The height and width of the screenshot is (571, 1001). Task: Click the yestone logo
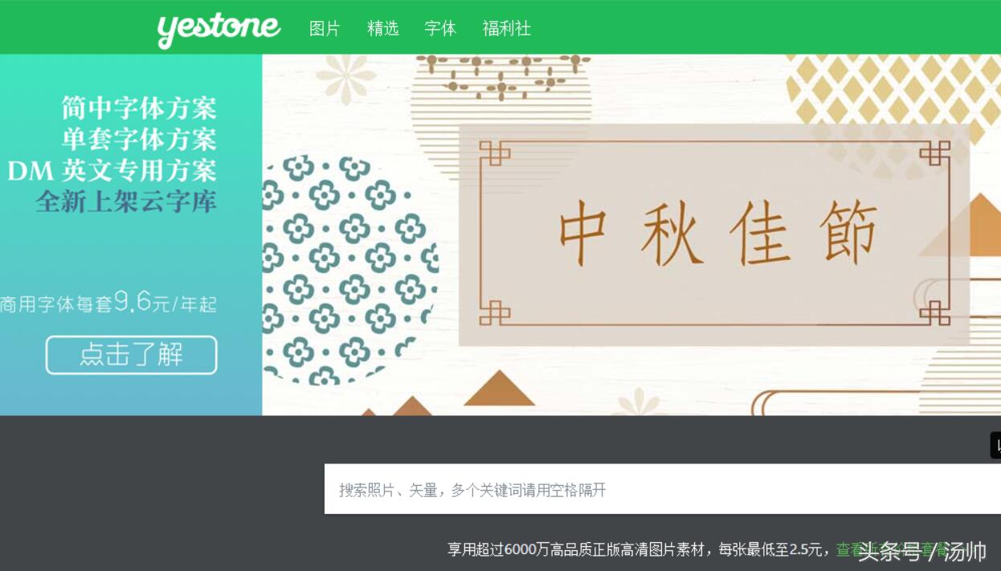pos(219,30)
